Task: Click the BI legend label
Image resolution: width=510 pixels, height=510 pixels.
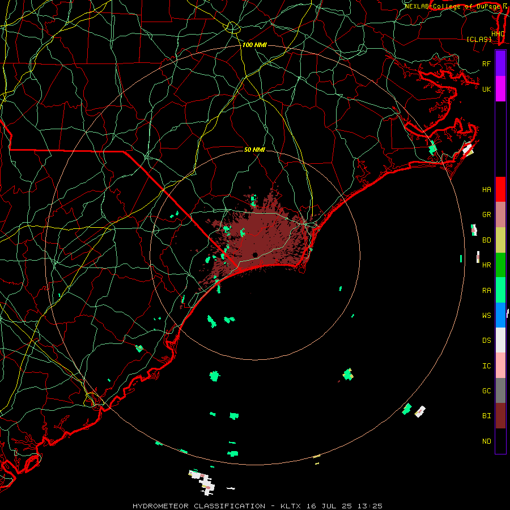Action: pyautogui.click(x=486, y=416)
